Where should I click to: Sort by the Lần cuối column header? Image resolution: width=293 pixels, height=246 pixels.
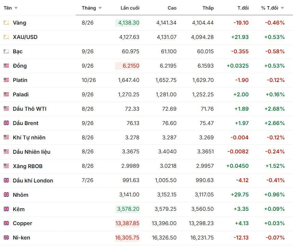[x=130, y=8]
